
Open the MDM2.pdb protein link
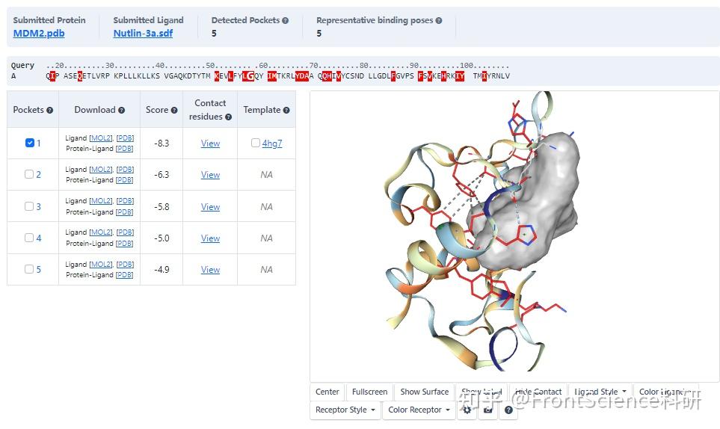(39, 33)
